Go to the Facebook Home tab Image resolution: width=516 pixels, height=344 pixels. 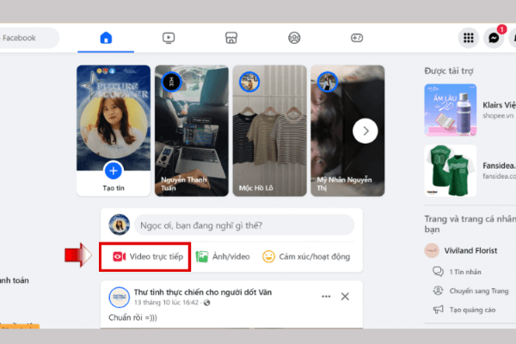[x=106, y=38]
